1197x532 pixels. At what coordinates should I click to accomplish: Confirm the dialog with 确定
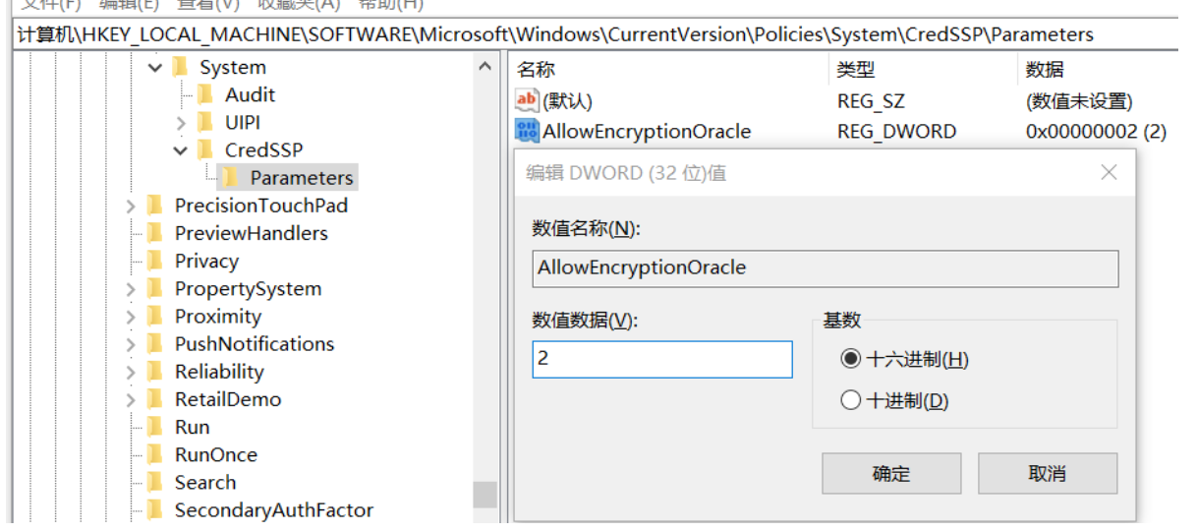[x=890, y=473]
